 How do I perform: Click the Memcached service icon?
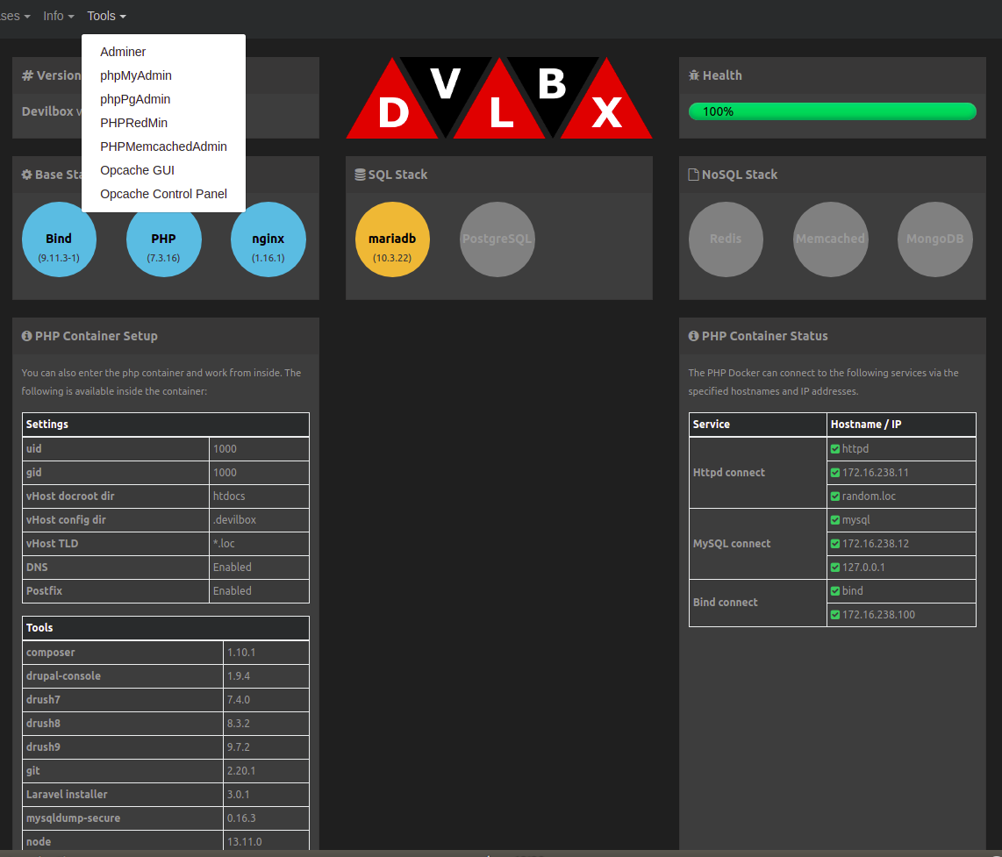pos(830,239)
